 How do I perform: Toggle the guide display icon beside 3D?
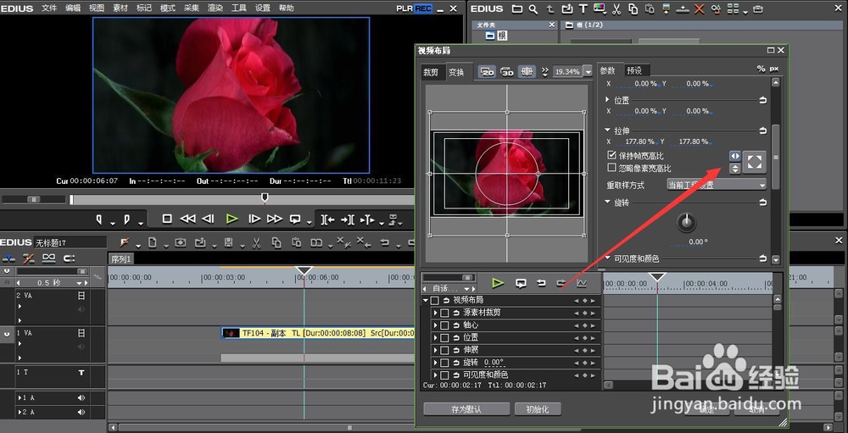[527, 71]
